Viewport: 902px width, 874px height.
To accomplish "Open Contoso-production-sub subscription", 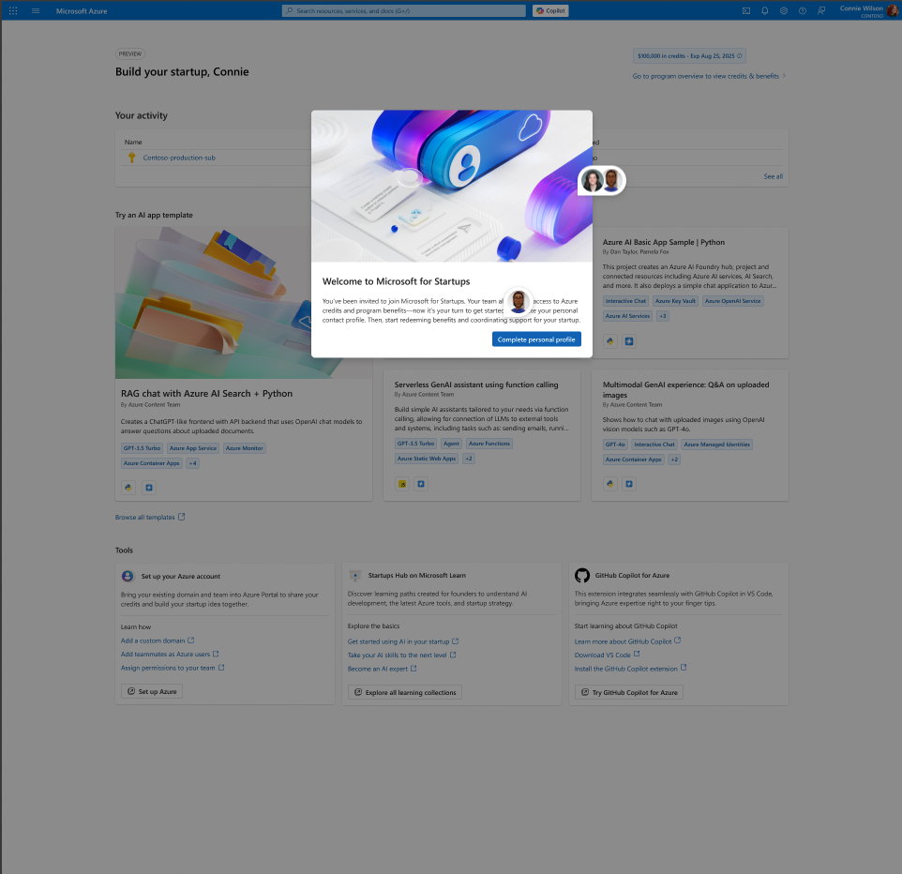I will [179, 158].
